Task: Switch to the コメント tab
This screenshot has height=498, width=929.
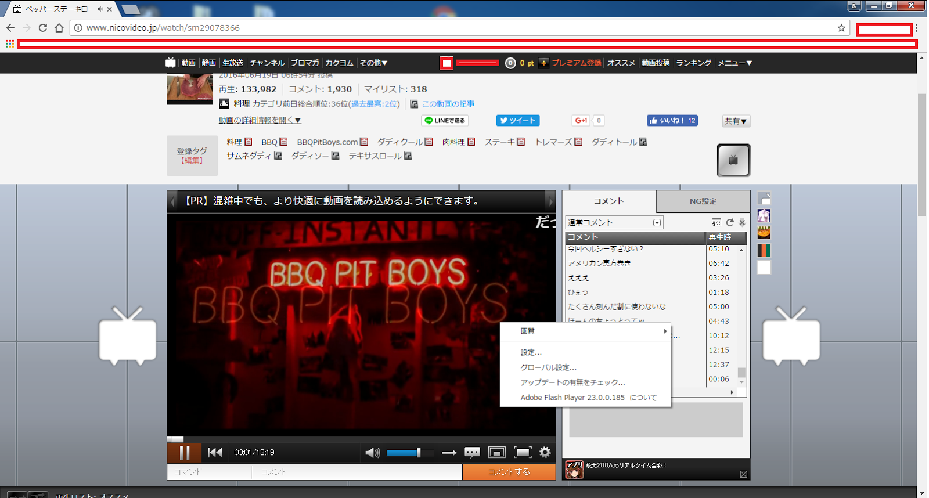Action: pyautogui.click(x=609, y=201)
